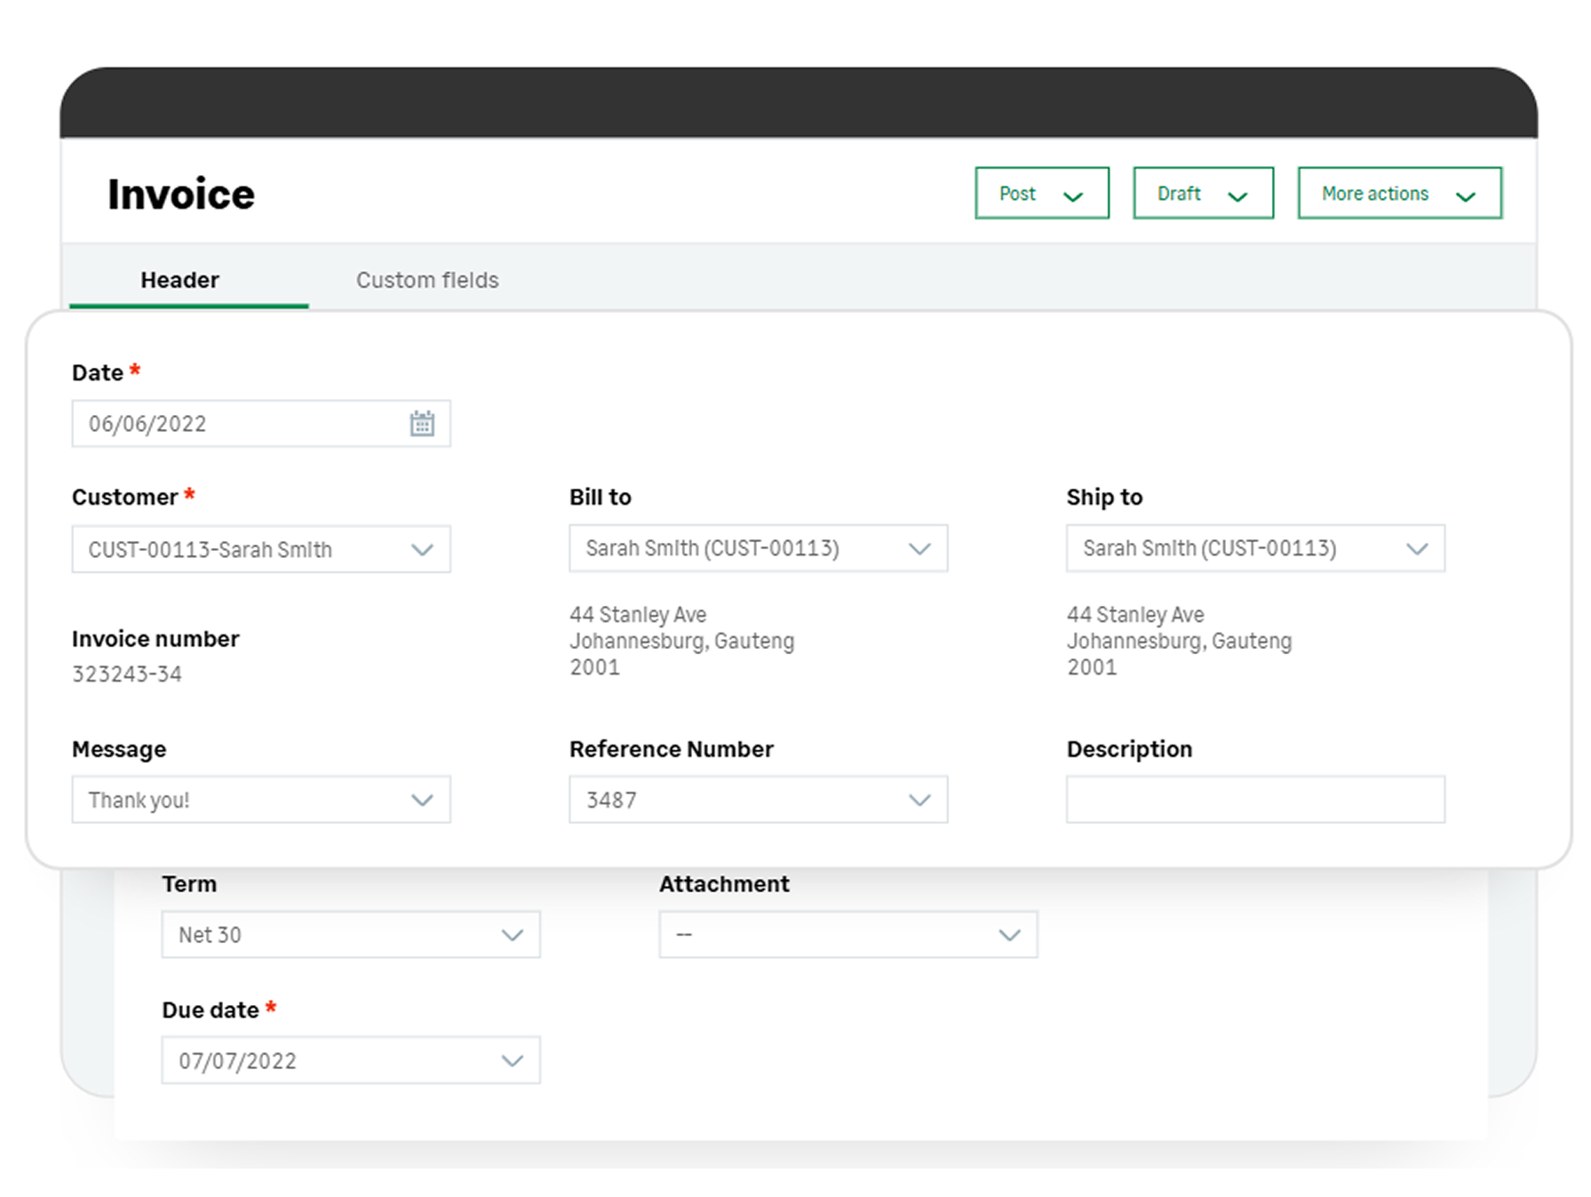Click inside the Description input field
This screenshot has width=1591, height=1197.
pos(1254,799)
